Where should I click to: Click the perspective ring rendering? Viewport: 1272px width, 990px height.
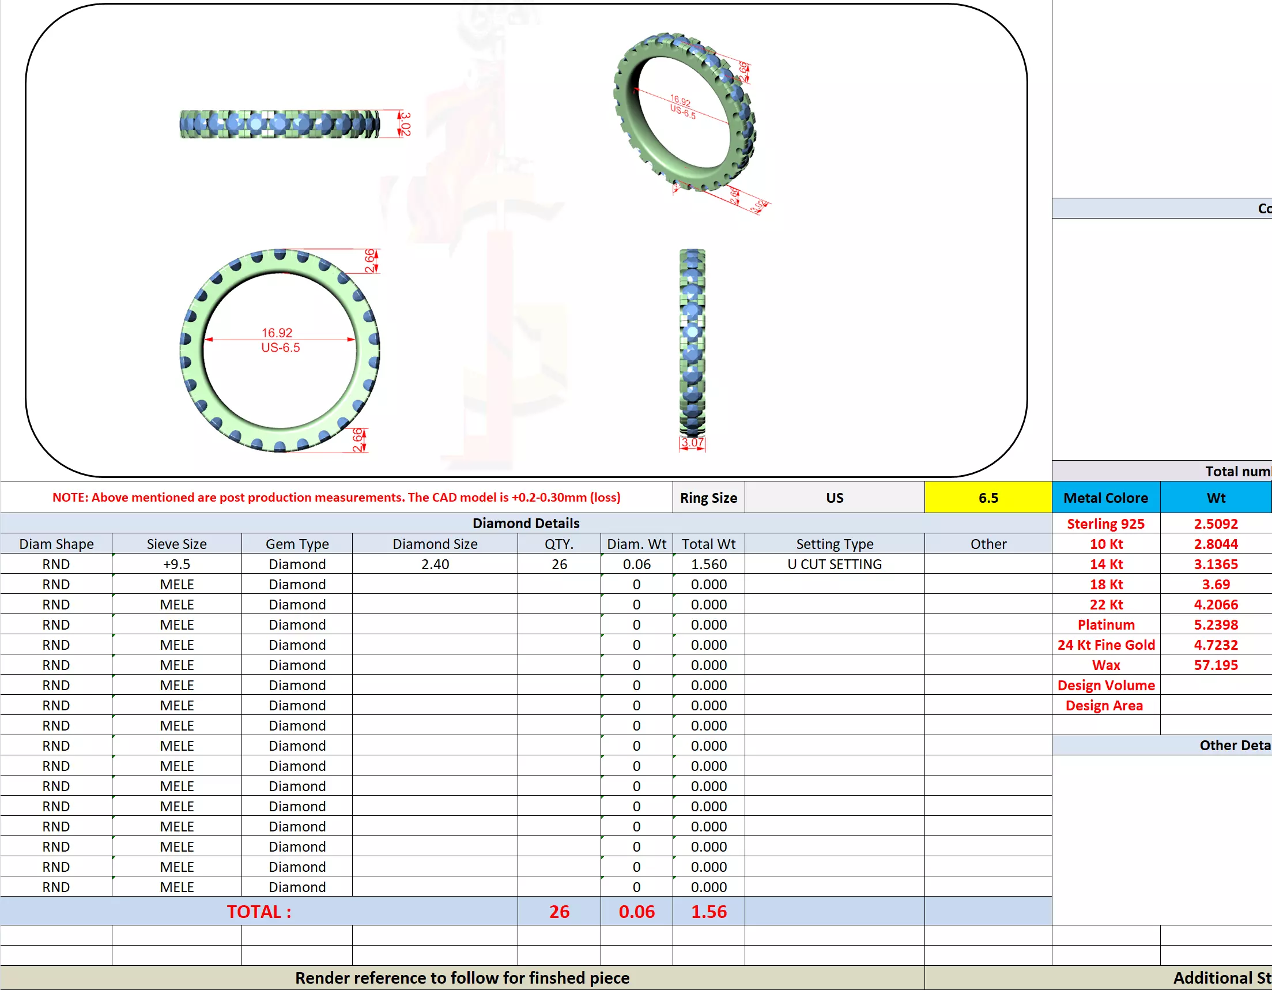point(684,114)
